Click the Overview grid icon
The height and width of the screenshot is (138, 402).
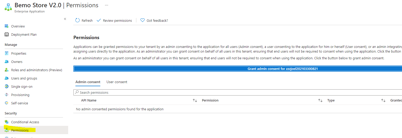tap(7, 26)
